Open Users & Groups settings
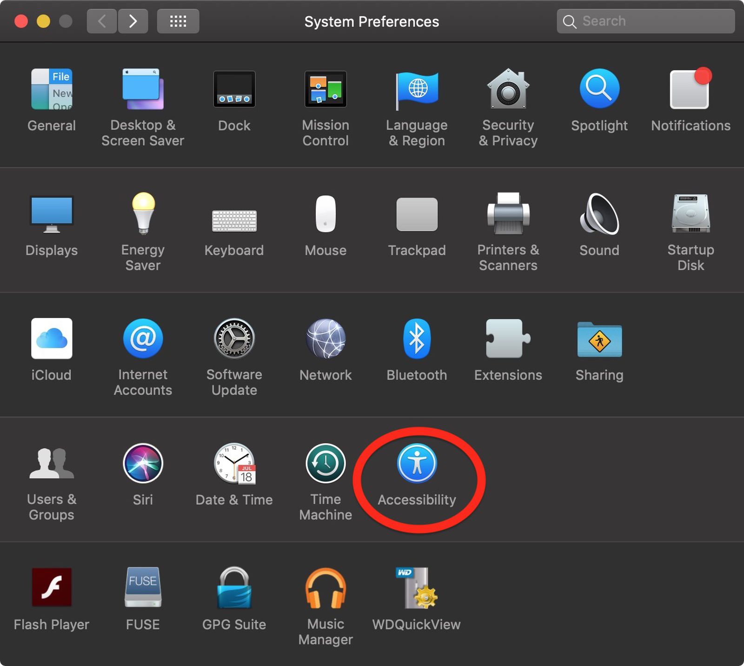Image resolution: width=744 pixels, height=666 pixels. click(52, 464)
